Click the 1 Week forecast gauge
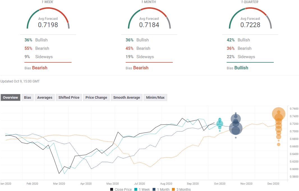Screen dimensions: 299x191 point(48,18)
